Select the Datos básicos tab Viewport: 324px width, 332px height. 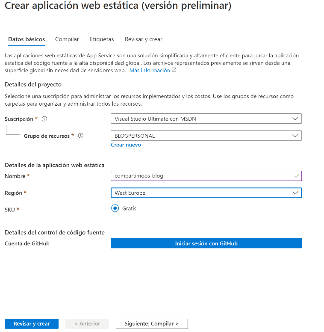pyautogui.click(x=27, y=39)
